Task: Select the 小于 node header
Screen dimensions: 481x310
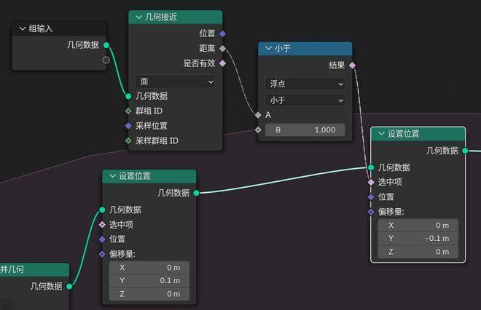Action: (305, 49)
